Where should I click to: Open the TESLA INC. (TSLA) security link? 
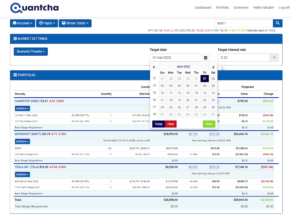click(27, 167)
